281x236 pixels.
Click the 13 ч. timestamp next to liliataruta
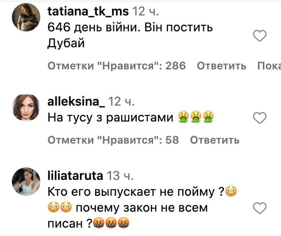[x=120, y=175]
